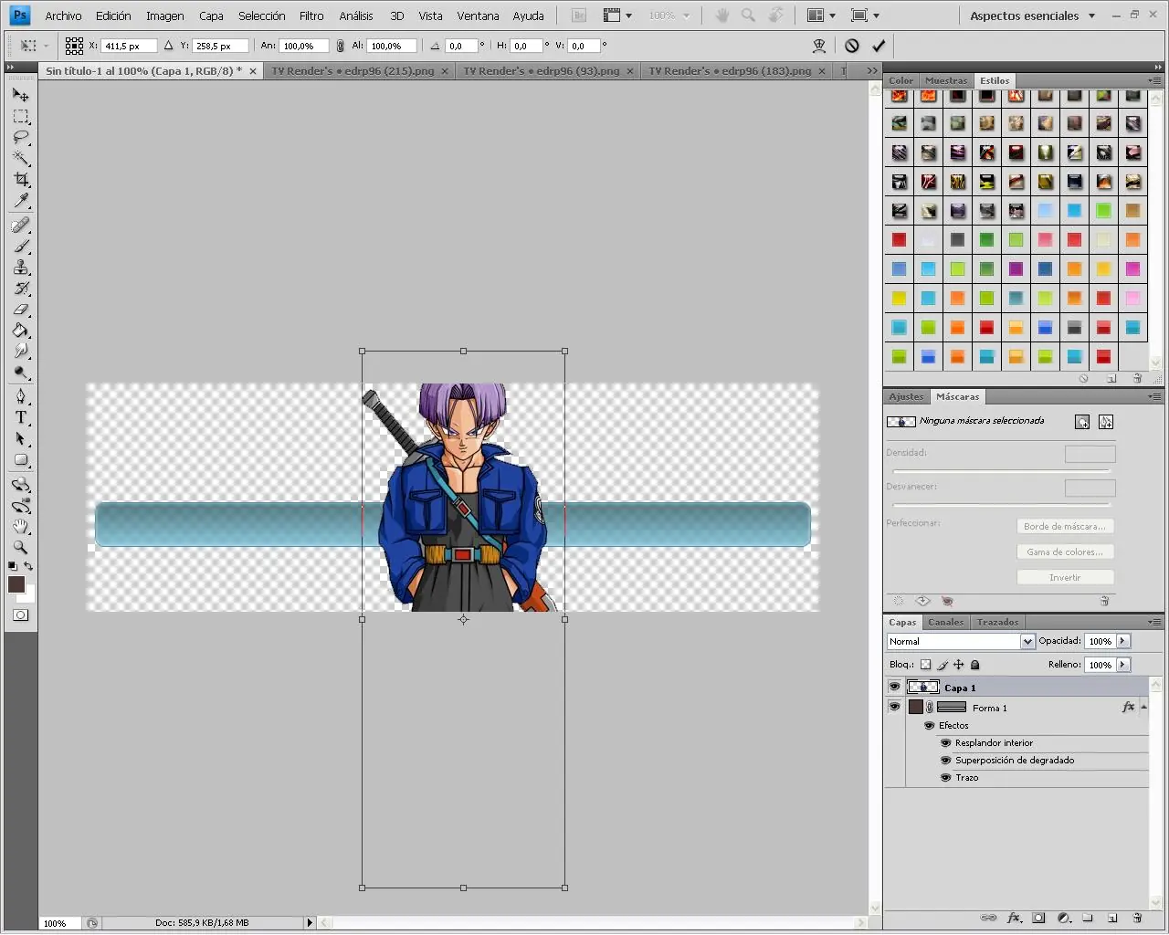Open the Aspectos esenciales workspace dropdown
Image resolution: width=1169 pixels, height=935 pixels.
1033,16
